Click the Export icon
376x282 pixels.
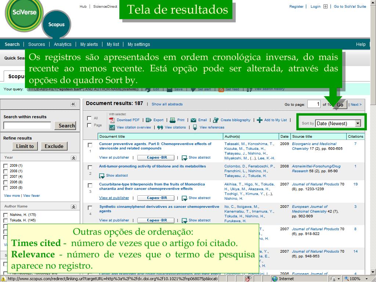tap(149, 120)
